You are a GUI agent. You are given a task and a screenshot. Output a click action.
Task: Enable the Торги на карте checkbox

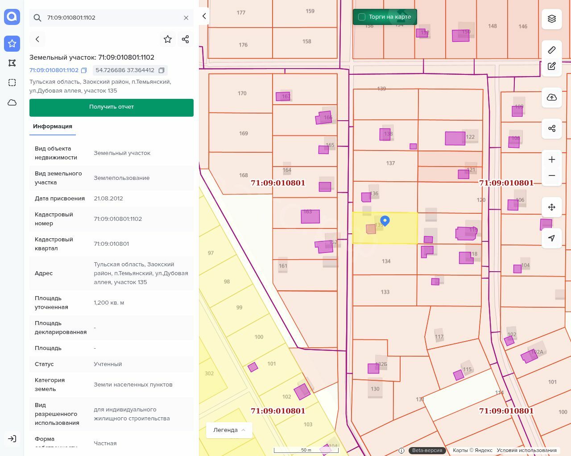pos(362,17)
